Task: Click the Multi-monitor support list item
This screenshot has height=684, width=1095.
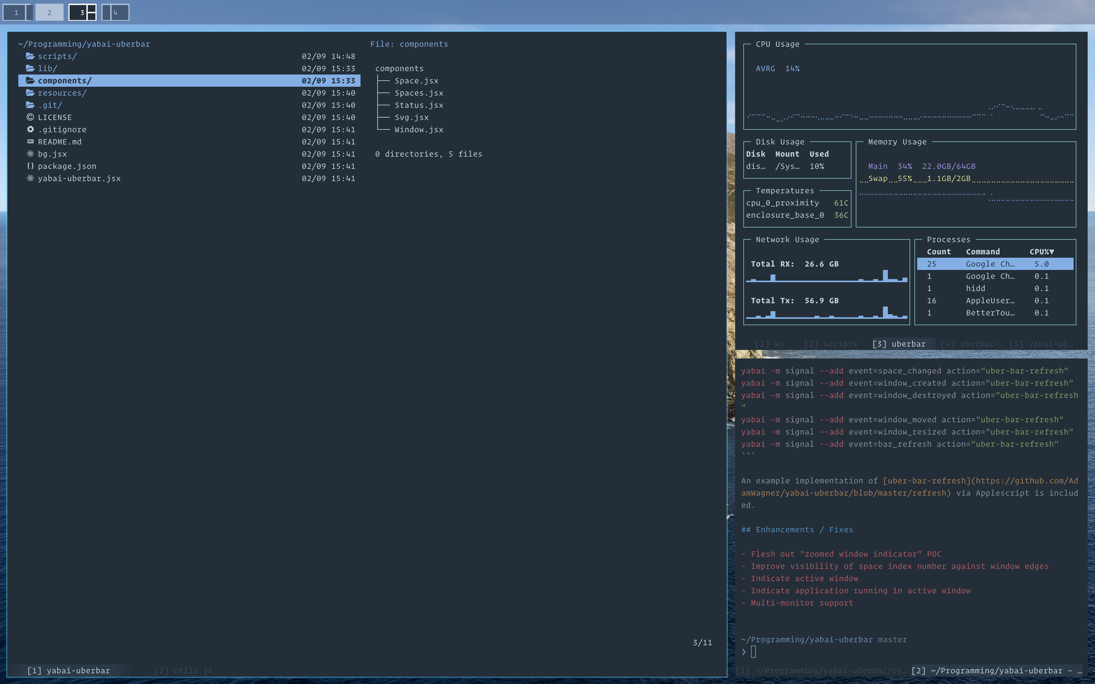Action: point(797,602)
